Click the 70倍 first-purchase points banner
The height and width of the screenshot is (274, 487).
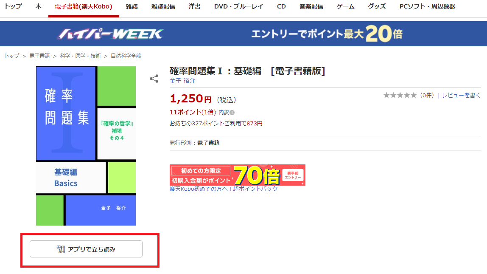click(x=237, y=175)
